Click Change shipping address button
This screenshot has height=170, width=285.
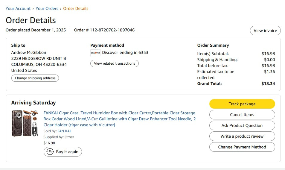(35, 78)
